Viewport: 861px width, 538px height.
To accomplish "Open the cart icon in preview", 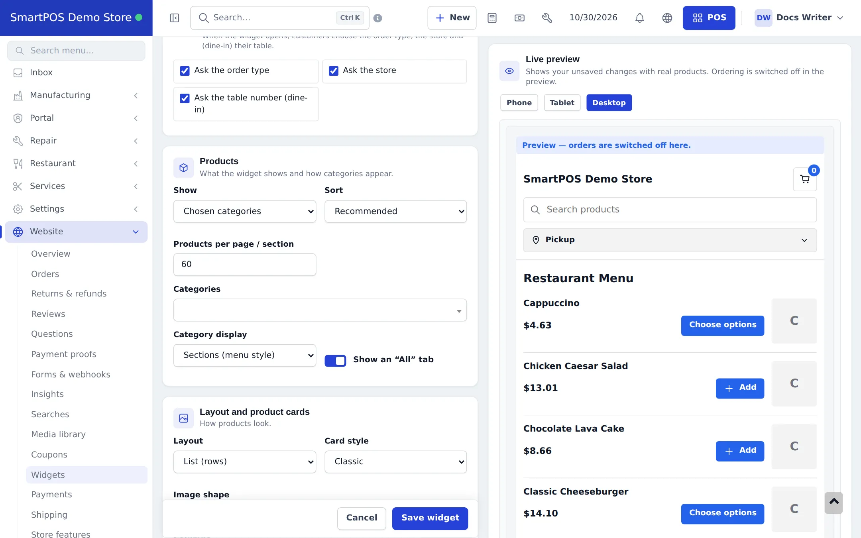I will (x=805, y=179).
